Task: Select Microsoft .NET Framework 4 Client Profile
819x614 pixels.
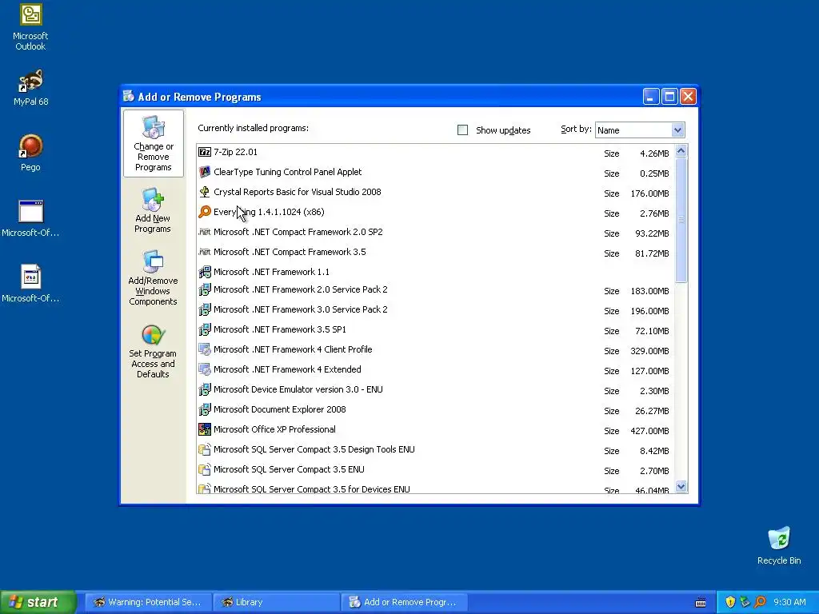Action: coord(435,350)
